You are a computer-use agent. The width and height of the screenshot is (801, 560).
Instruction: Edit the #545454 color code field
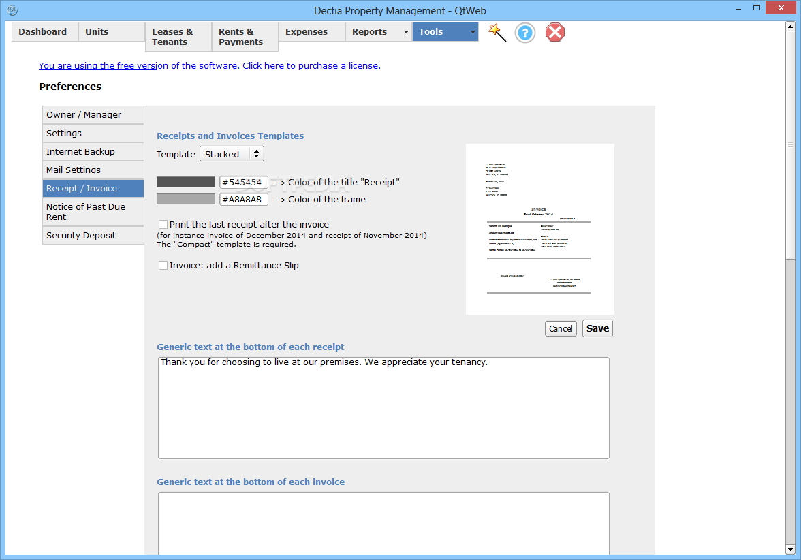(244, 183)
